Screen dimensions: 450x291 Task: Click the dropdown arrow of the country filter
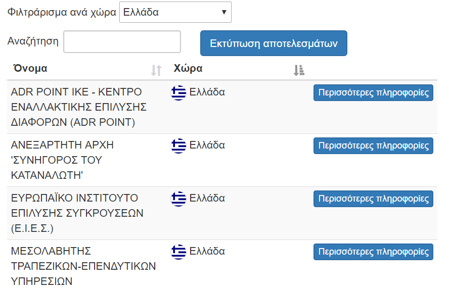[x=224, y=12]
